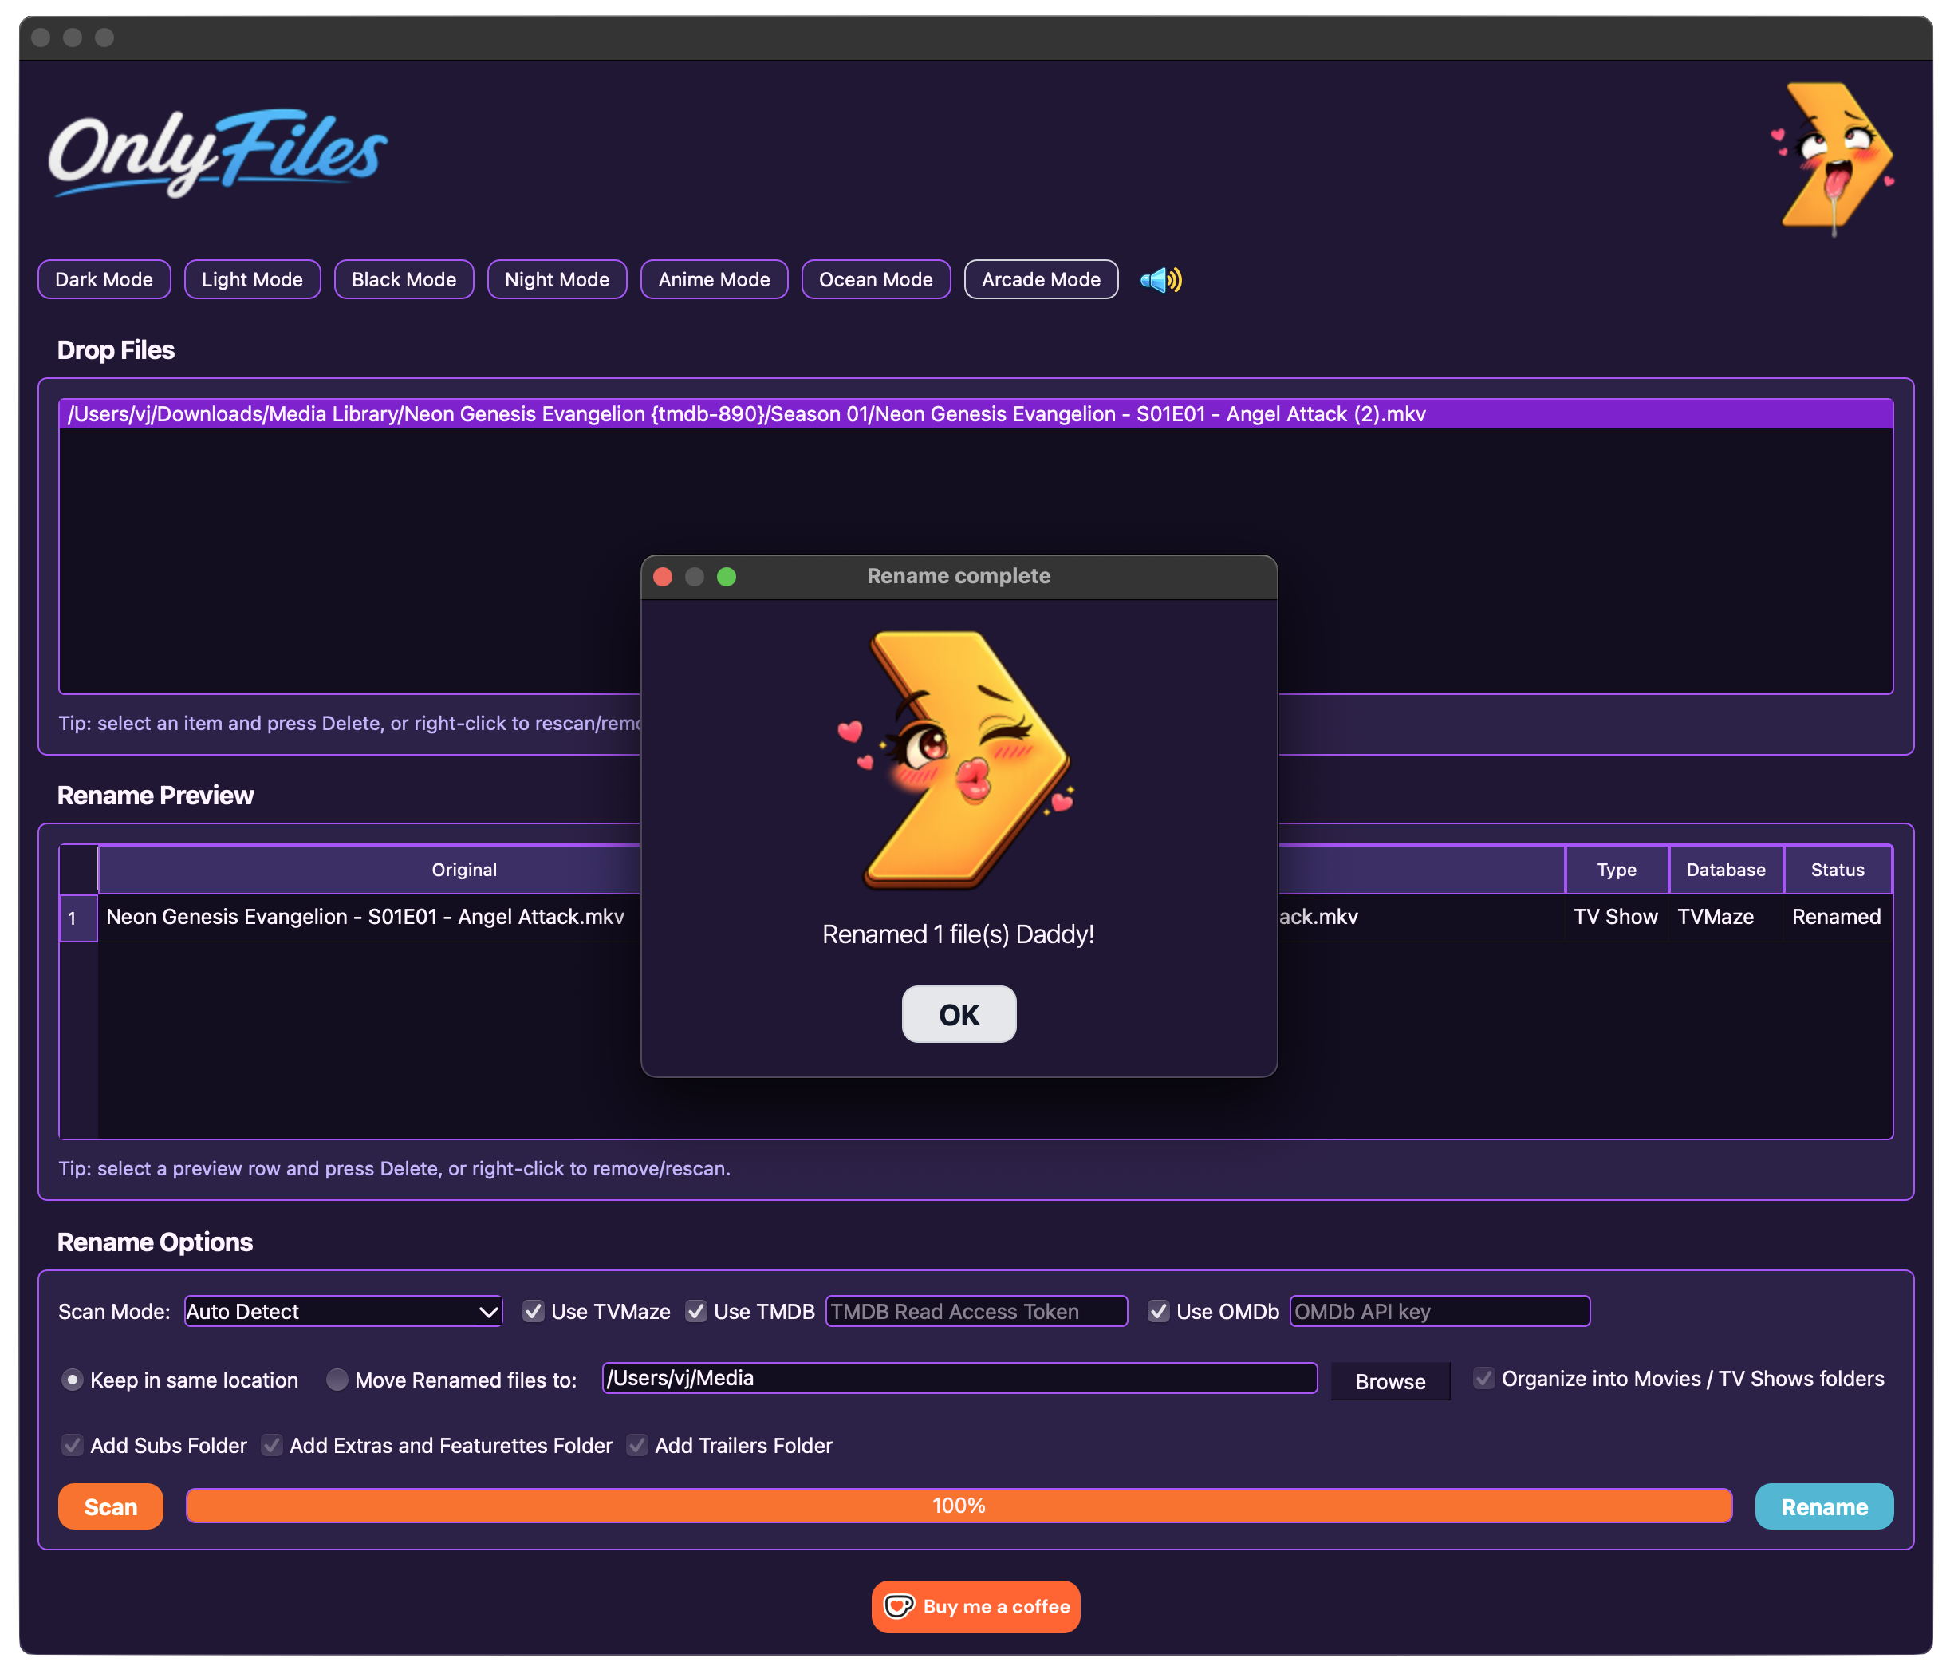Click the OnlyFiles logo
Image resolution: width=1950 pixels, height=1670 pixels.
(218, 153)
